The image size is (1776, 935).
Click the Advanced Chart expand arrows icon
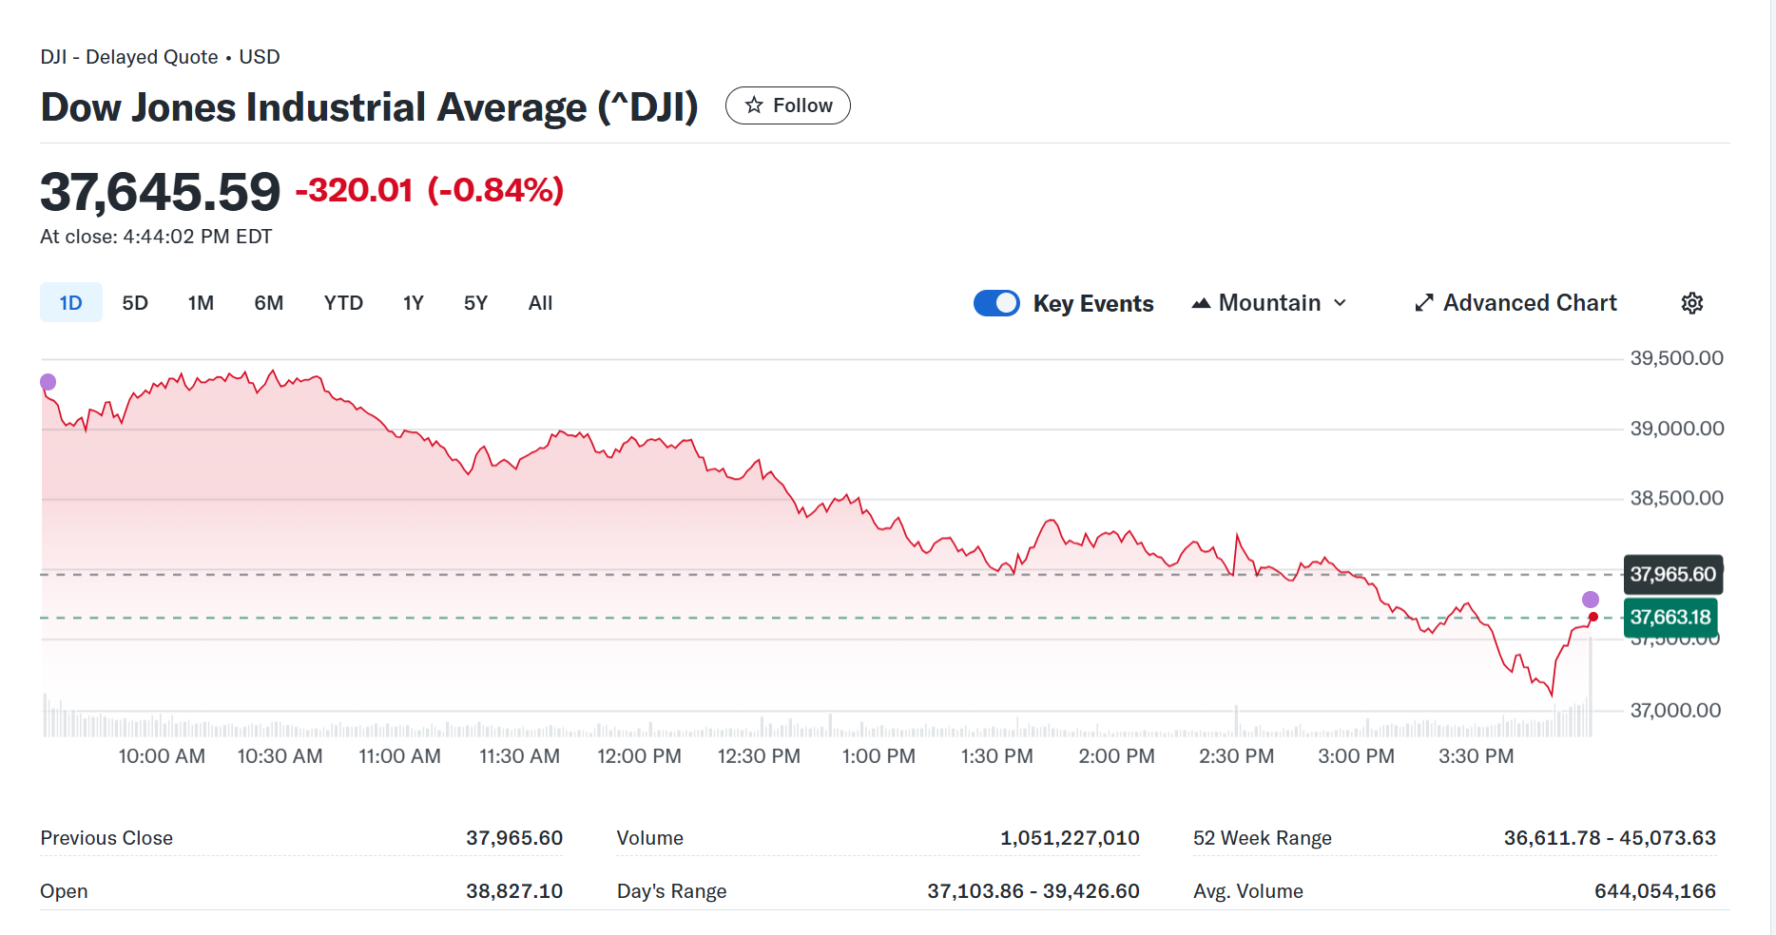point(1423,303)
